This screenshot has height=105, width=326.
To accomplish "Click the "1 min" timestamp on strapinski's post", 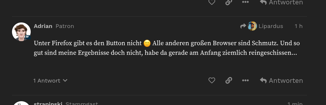I will point(295,104).
